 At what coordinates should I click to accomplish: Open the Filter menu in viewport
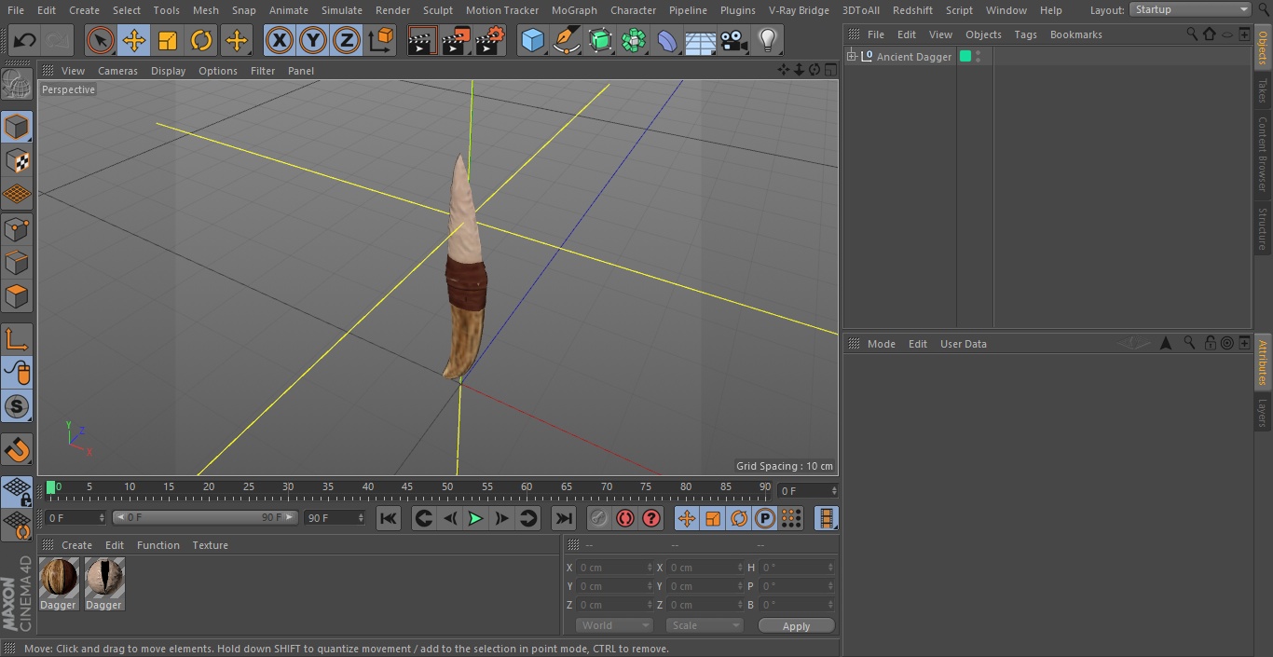click(x=263, y=71)
